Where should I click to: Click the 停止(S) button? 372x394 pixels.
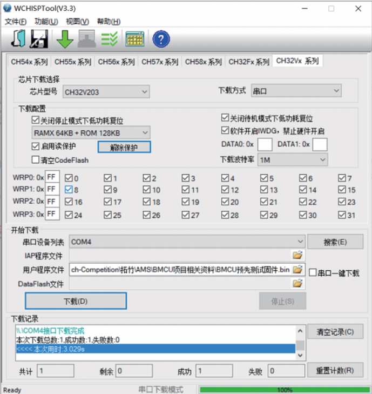point(282,301)
